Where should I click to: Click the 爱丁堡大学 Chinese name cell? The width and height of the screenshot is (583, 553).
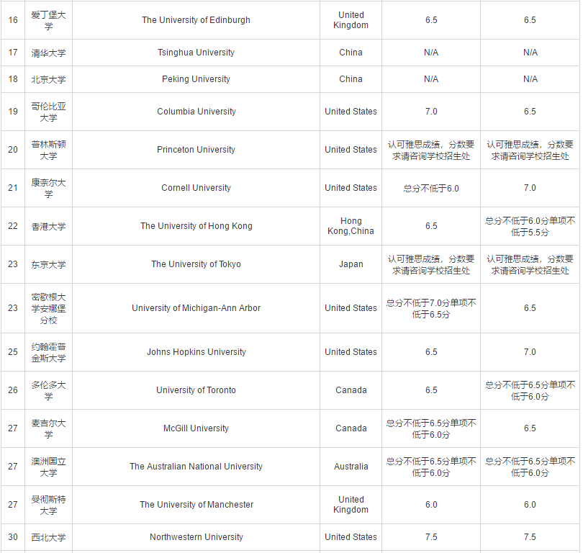(x=48, y=20)
